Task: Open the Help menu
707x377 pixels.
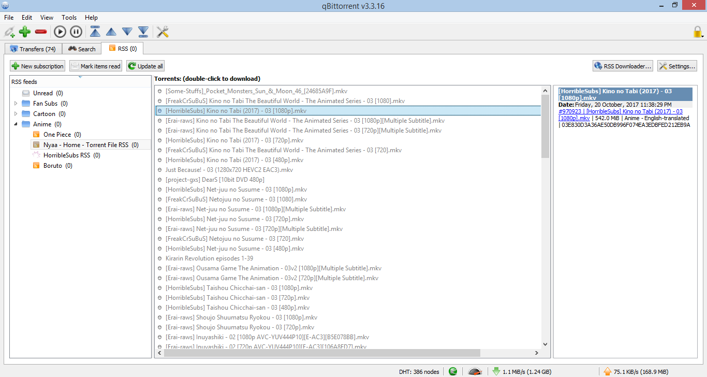Action: 91,18
